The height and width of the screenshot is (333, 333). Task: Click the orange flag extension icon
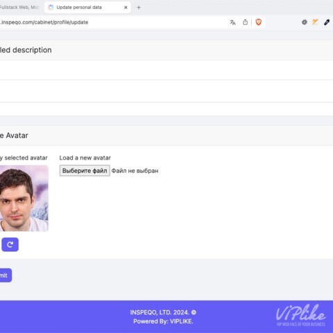[x=315, y=22]
